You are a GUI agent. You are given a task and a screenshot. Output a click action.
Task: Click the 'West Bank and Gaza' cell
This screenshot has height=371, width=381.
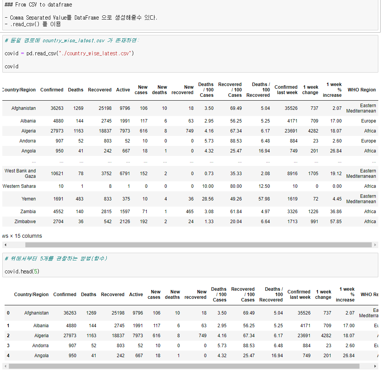click(x=20, y=174)
